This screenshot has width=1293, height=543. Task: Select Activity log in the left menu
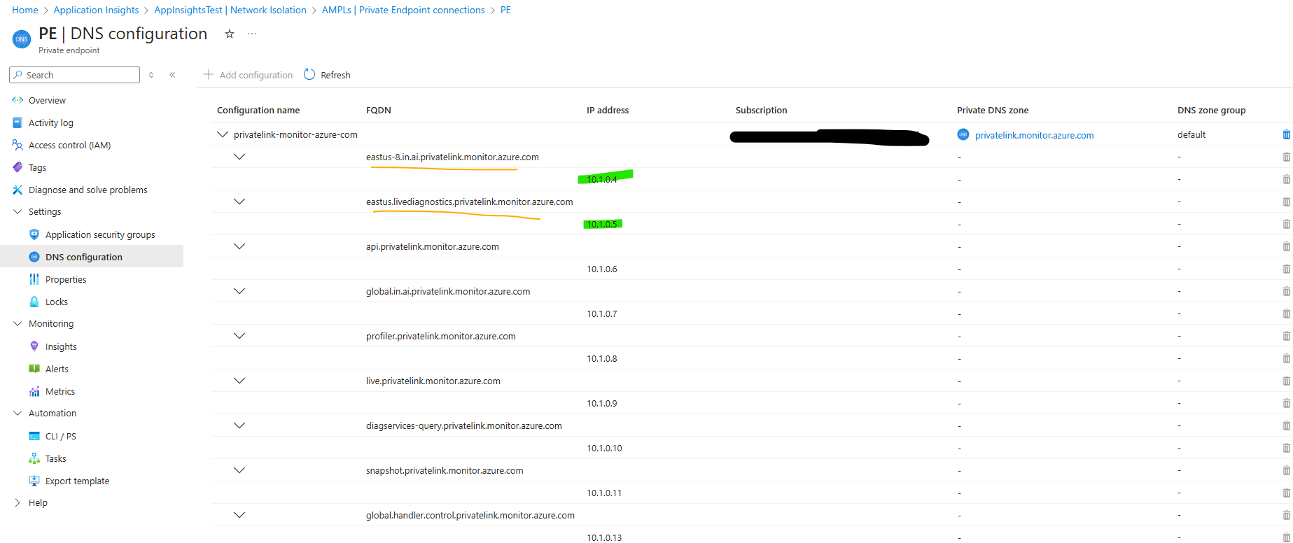[x=50, y=123]
